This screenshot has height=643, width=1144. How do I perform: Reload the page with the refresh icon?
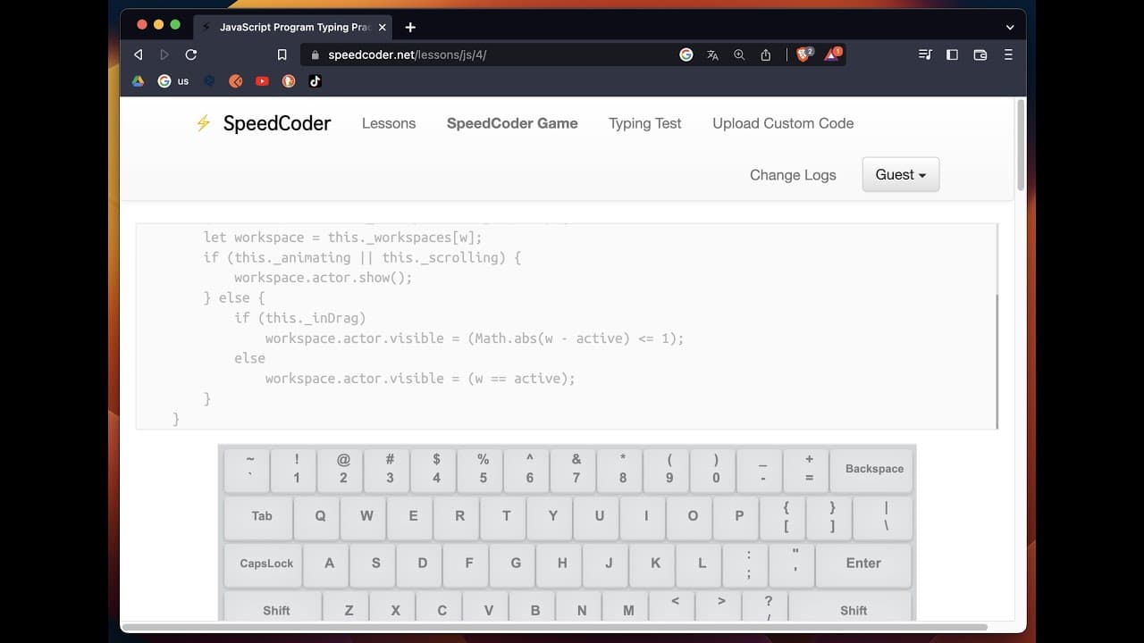(190, 54)
